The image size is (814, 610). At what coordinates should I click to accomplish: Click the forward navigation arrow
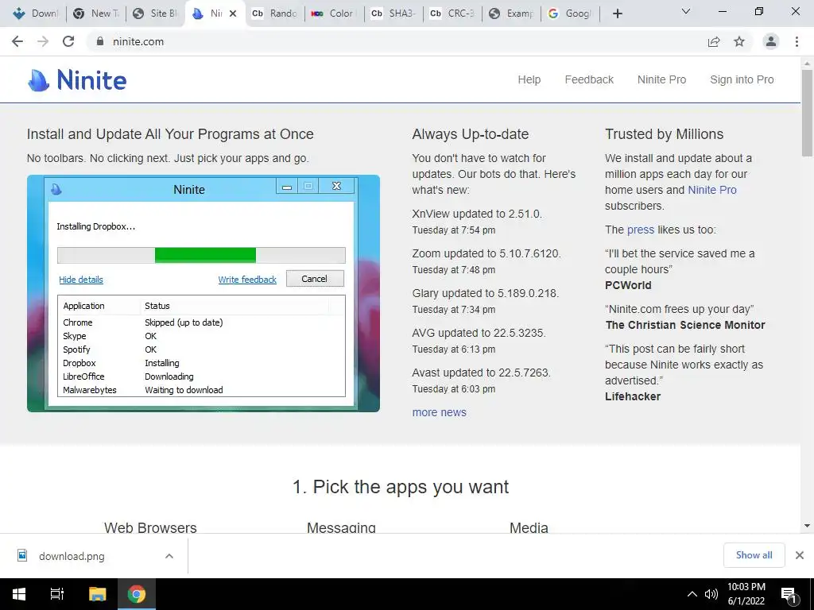coord(43,41)
